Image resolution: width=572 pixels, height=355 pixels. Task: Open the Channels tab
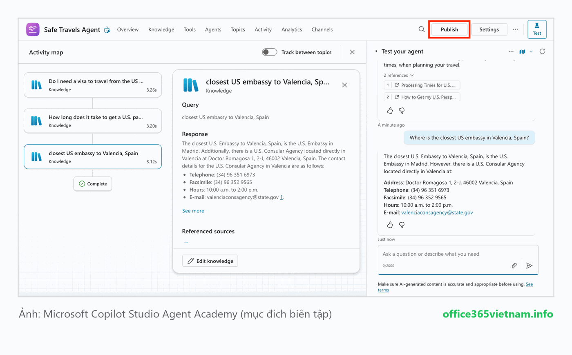pos(322,29)
